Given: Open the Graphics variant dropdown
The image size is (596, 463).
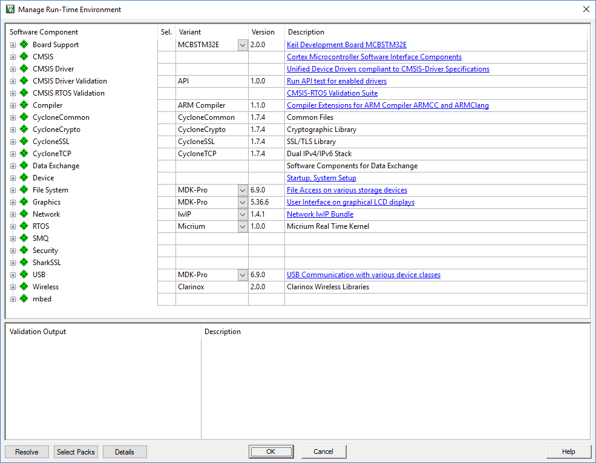Looking at the screenshot, I should [x=243, y=202].
